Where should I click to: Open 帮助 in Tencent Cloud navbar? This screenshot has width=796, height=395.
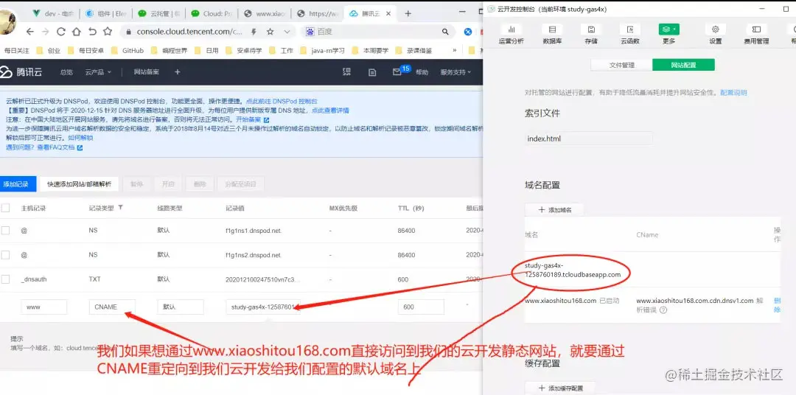point(422,72)
